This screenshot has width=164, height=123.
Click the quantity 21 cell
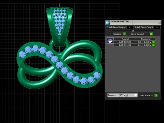(139, 45)
